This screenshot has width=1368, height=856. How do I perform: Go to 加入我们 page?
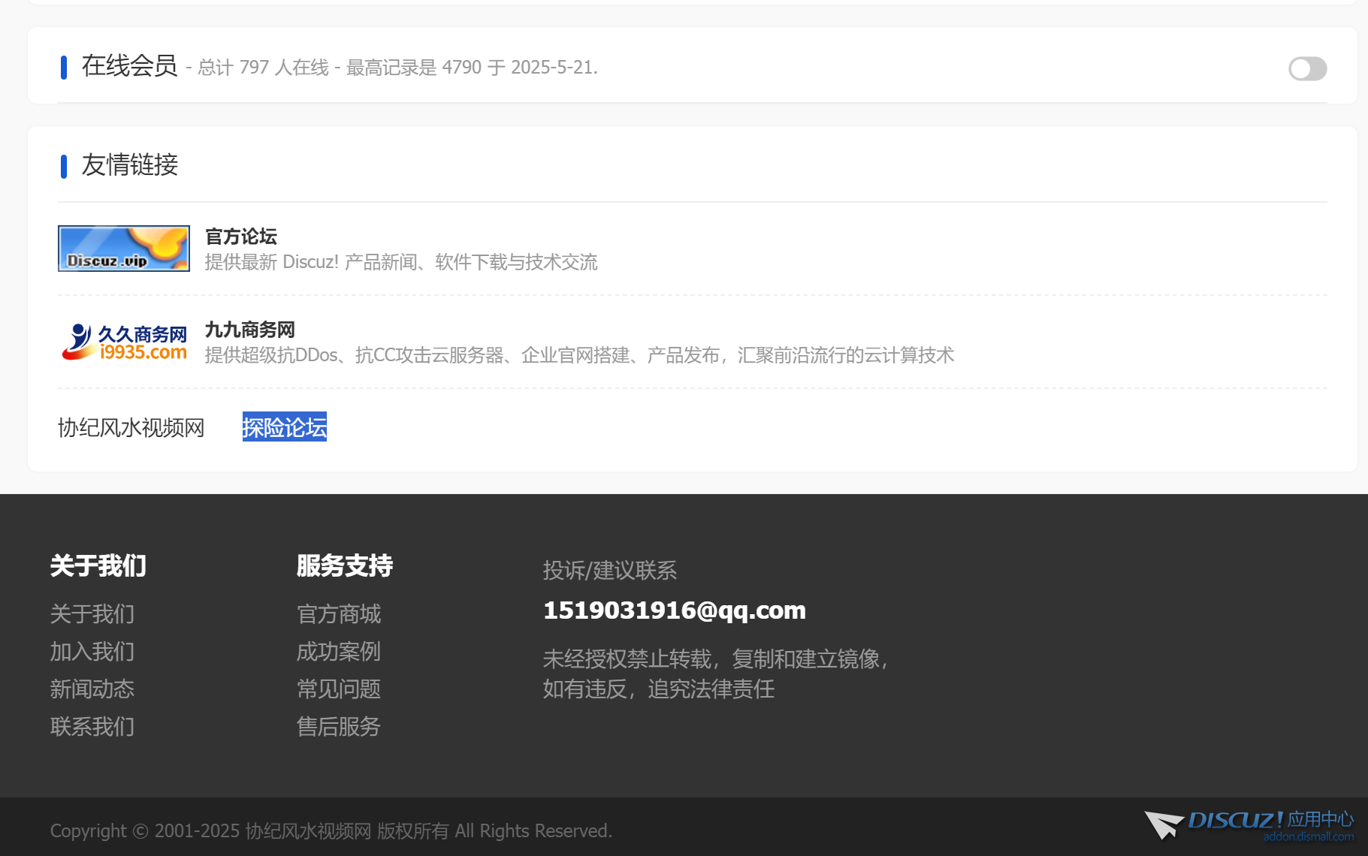92,652
